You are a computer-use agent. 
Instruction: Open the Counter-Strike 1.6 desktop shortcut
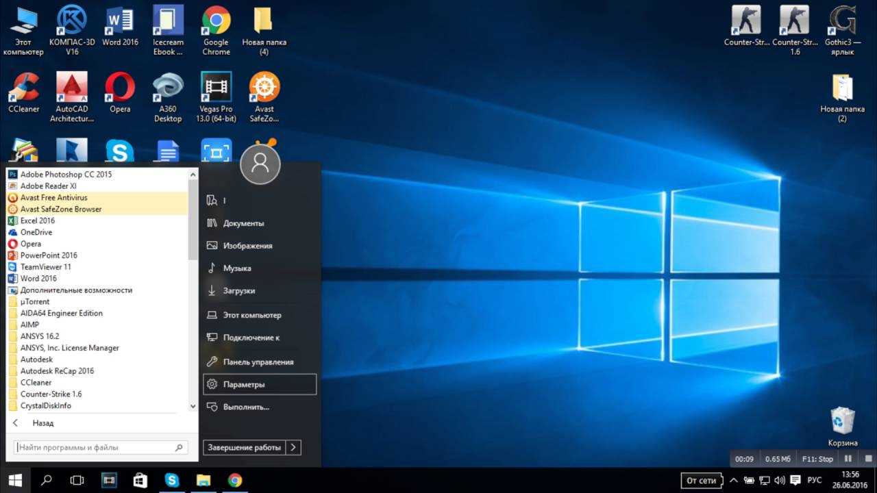(x=795, y=29)
